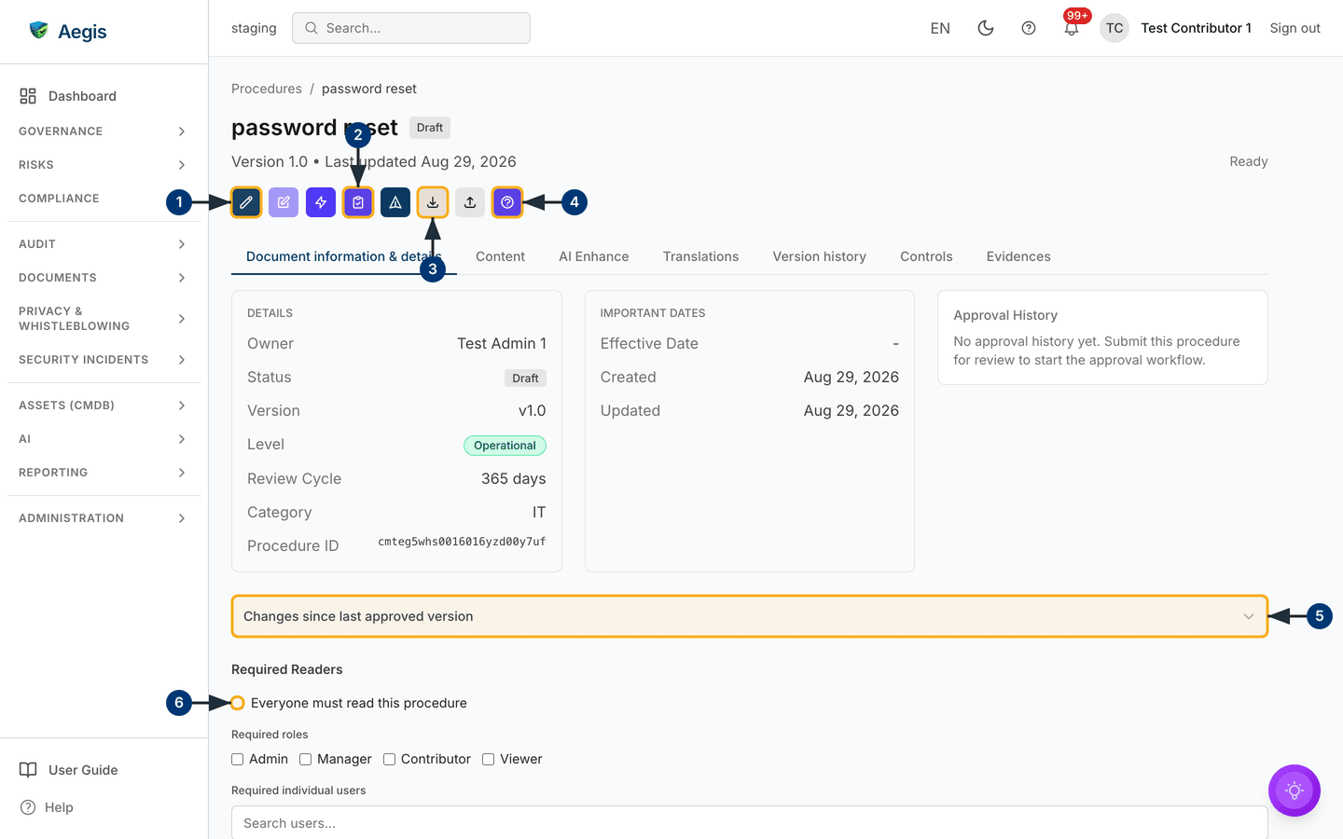1343x839 pixels.
Task: Click the Operational level badge
Action: (505, 446)
